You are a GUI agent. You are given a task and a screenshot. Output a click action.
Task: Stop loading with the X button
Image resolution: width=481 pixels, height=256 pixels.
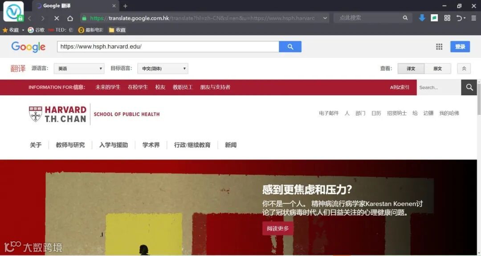(x=57, y=18)
